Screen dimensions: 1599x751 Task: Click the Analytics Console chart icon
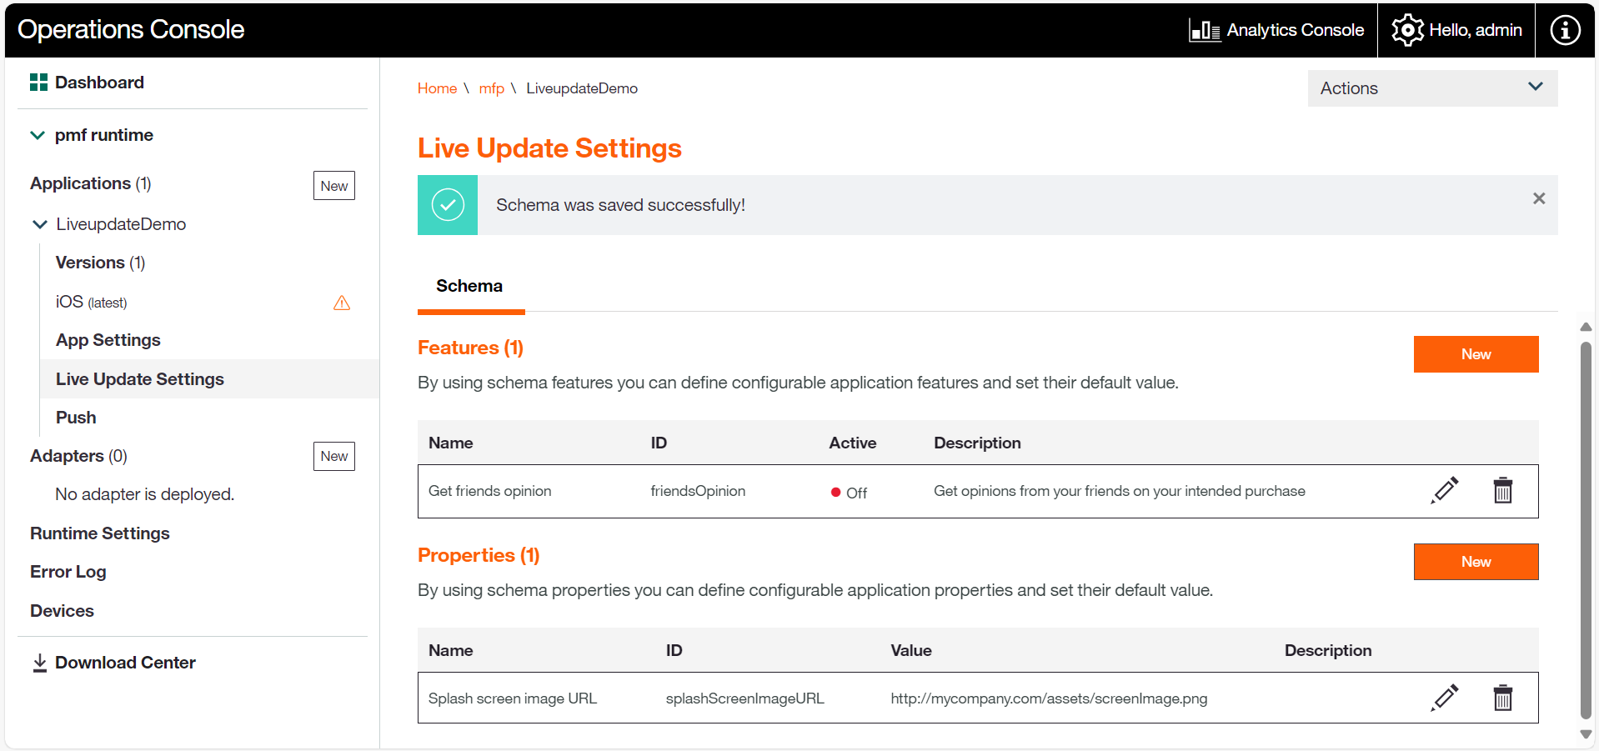point(1204,31)
